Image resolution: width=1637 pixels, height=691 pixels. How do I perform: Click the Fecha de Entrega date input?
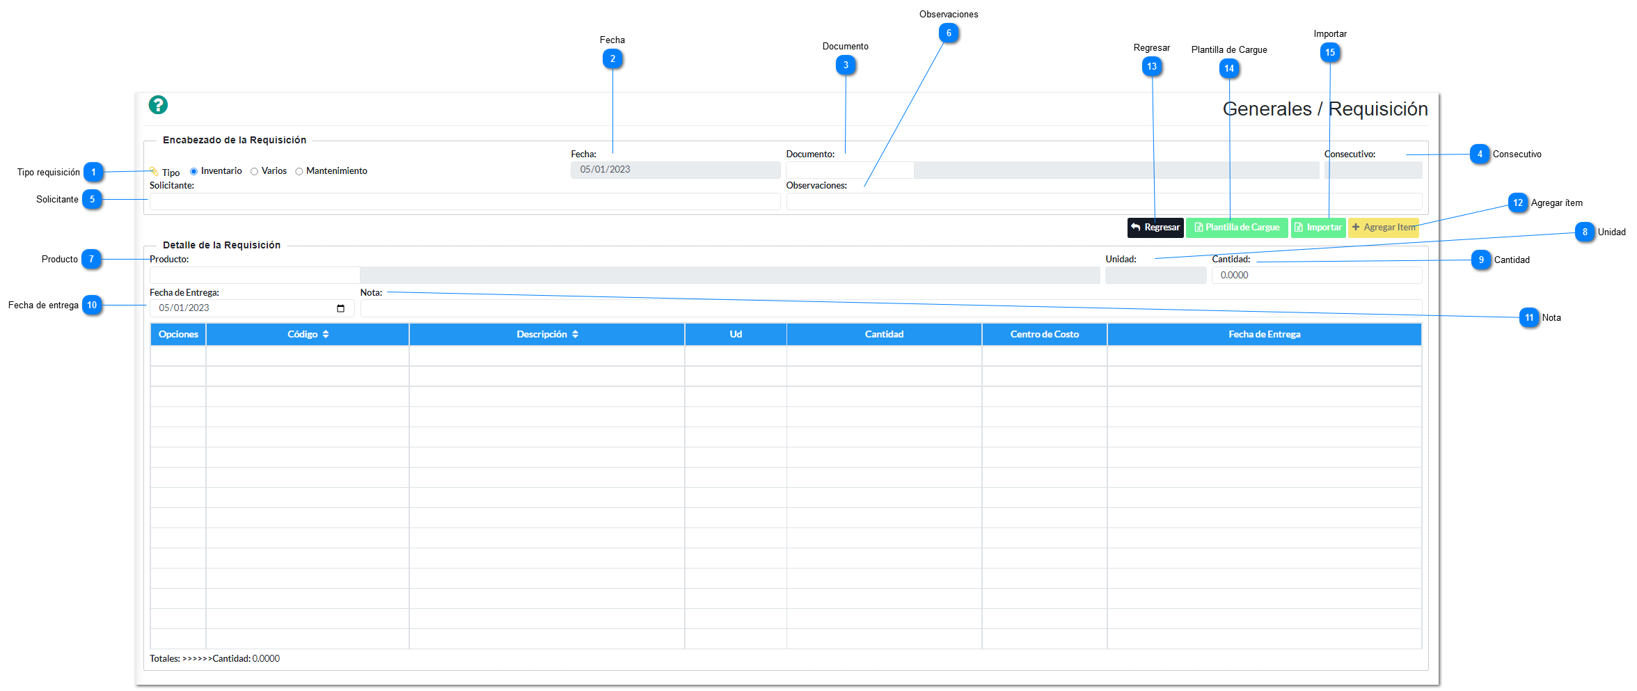tap(252, 308)
